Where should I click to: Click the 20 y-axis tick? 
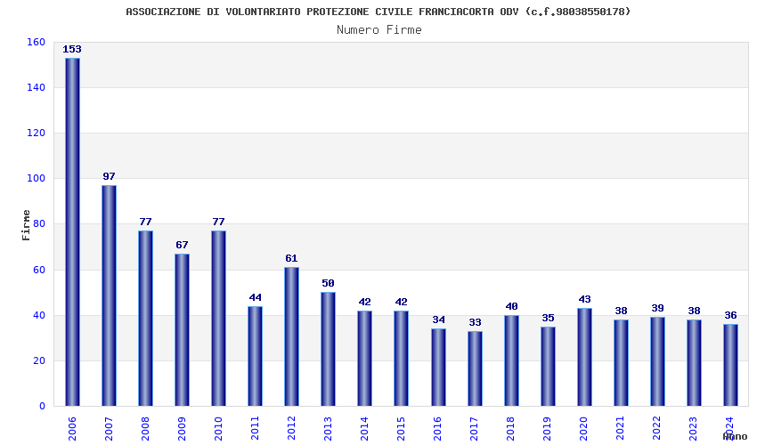tap(39, 361)
